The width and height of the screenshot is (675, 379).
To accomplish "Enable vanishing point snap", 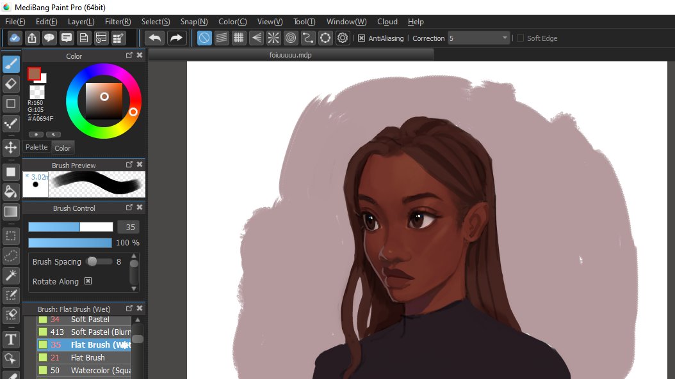I will pos(256,38).
